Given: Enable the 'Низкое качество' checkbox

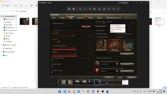Looking at the screenshot, I should pyautogui.click(x=97, y=37).
